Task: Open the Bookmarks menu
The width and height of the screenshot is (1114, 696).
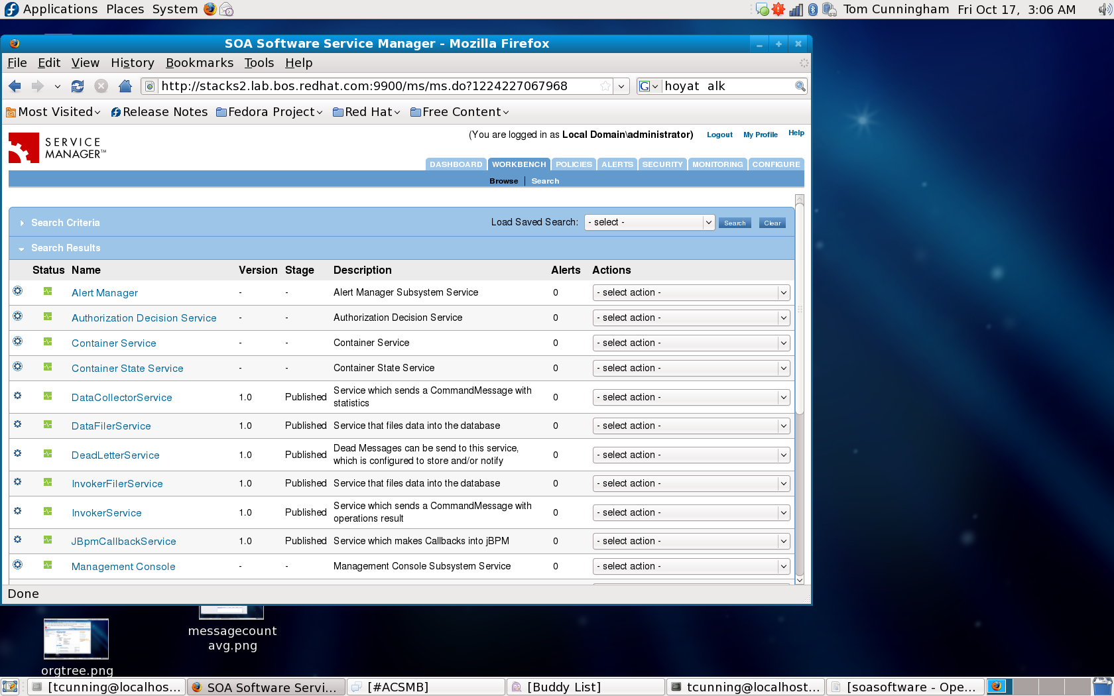Action: [200, 63]
